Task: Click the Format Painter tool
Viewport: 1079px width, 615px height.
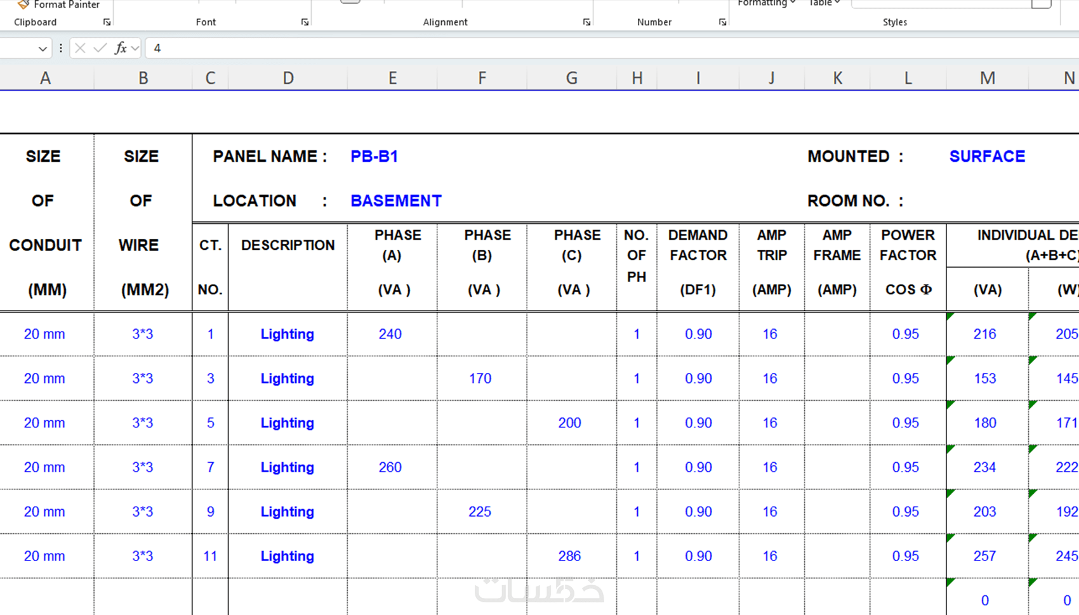Action: (x=58, y=4)
